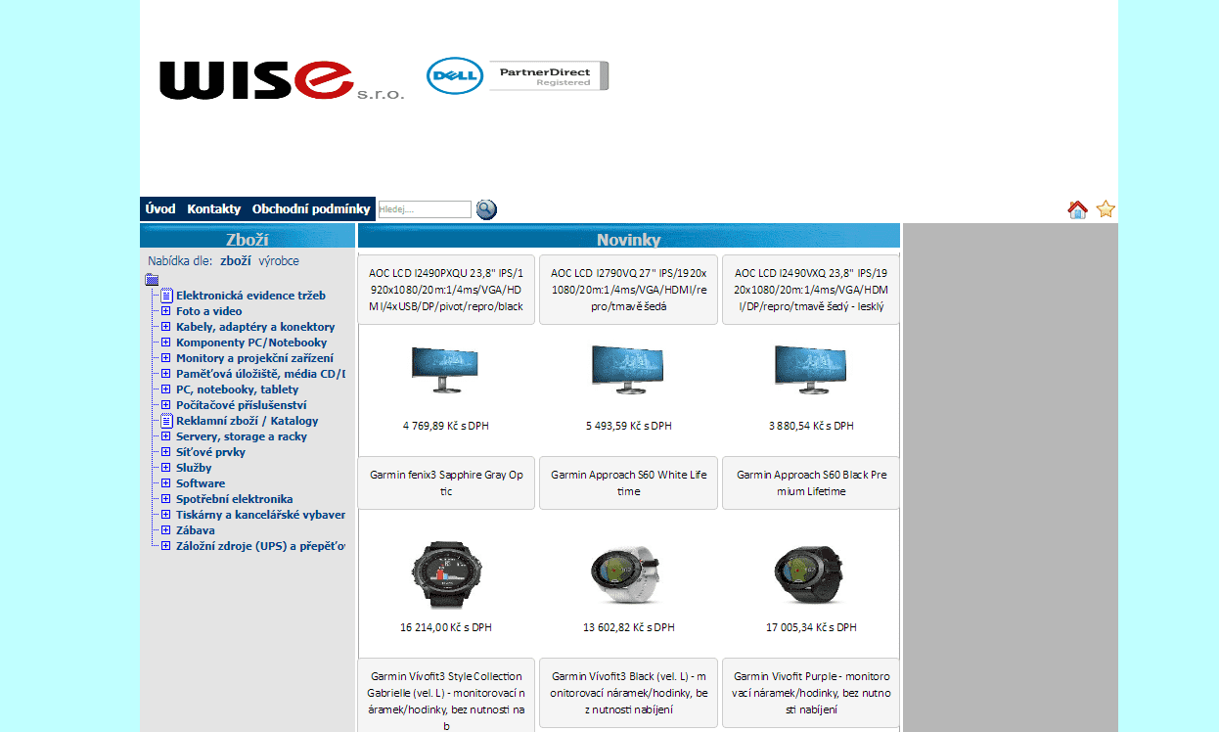
Task: Click price 13 602,82 Kč s DPH
Action: 628,627
